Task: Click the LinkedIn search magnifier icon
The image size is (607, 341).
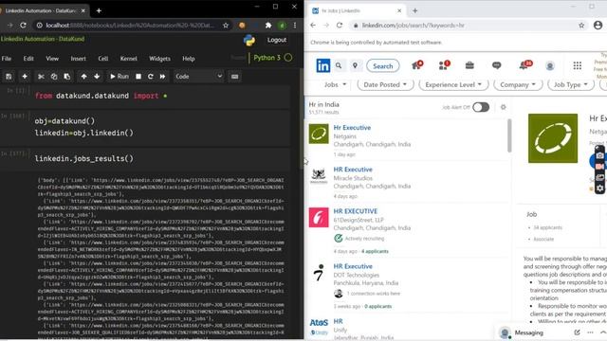Action: (x=339, y=65)
